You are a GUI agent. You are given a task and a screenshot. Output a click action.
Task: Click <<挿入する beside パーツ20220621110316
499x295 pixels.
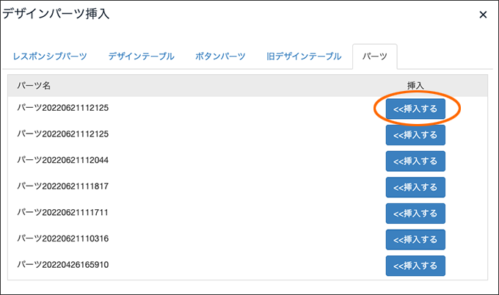click(x=415, y=239)
